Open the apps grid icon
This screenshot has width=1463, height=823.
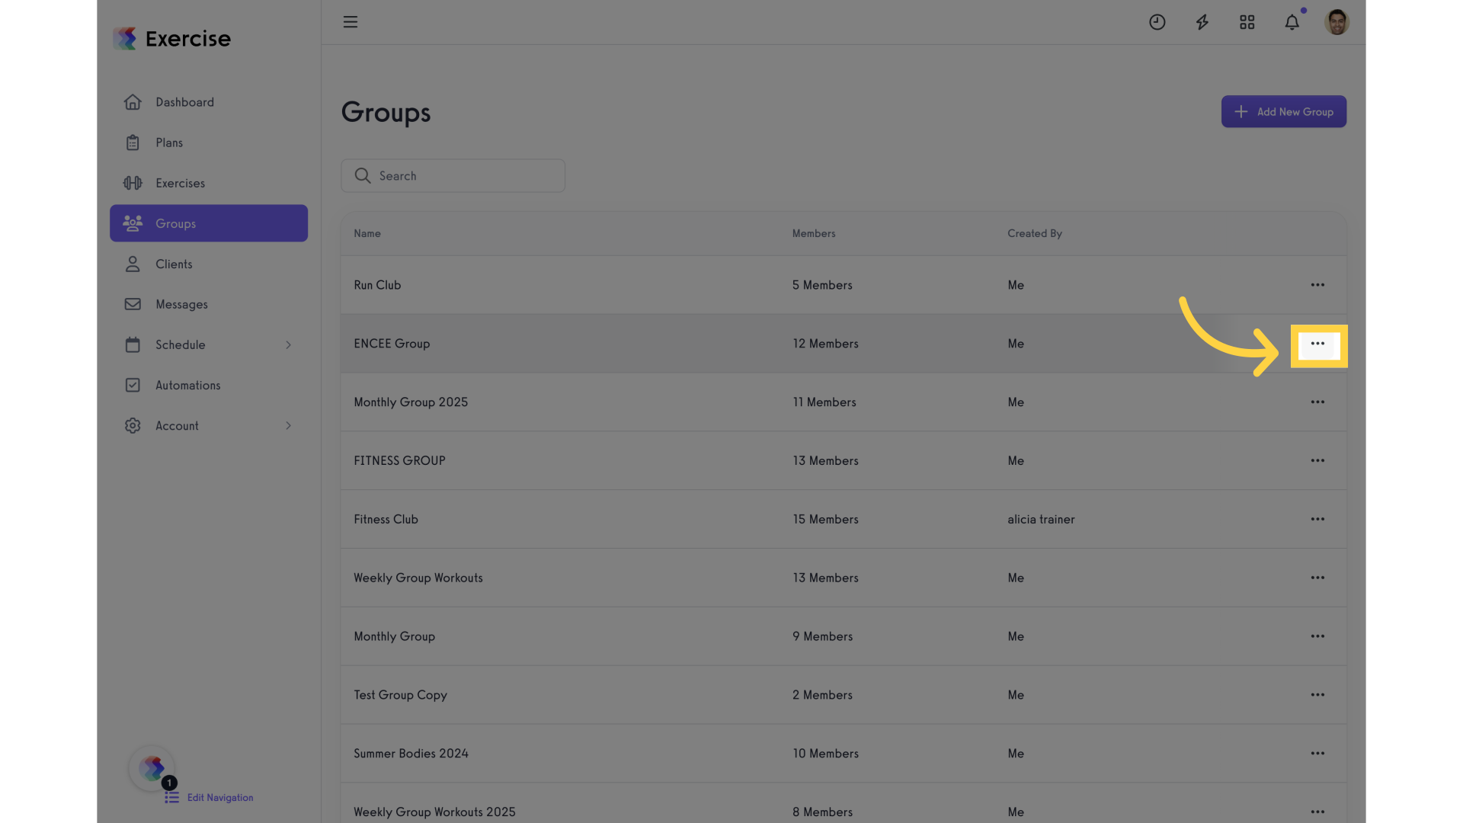pos(1247,22)
